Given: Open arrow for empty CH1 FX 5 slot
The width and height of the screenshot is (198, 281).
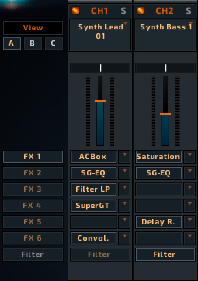Looking at the screenshot, I should coord(125,222).
